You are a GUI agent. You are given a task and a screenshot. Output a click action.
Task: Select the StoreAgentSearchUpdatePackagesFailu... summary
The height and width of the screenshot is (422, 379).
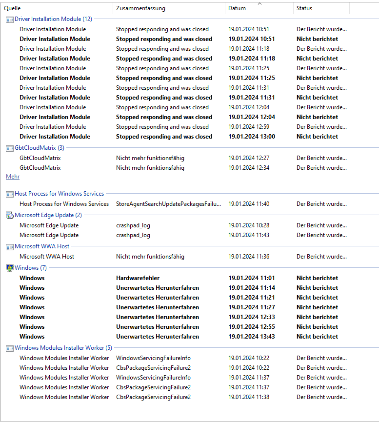pos(168,204)
